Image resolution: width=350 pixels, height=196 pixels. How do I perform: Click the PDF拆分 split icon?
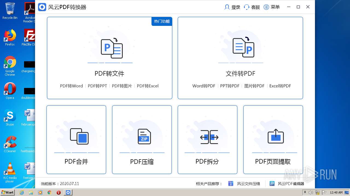(209, 137)
